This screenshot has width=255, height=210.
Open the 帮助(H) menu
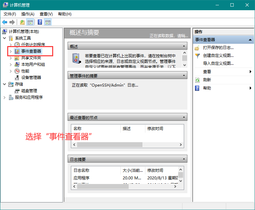coord(65,14)
